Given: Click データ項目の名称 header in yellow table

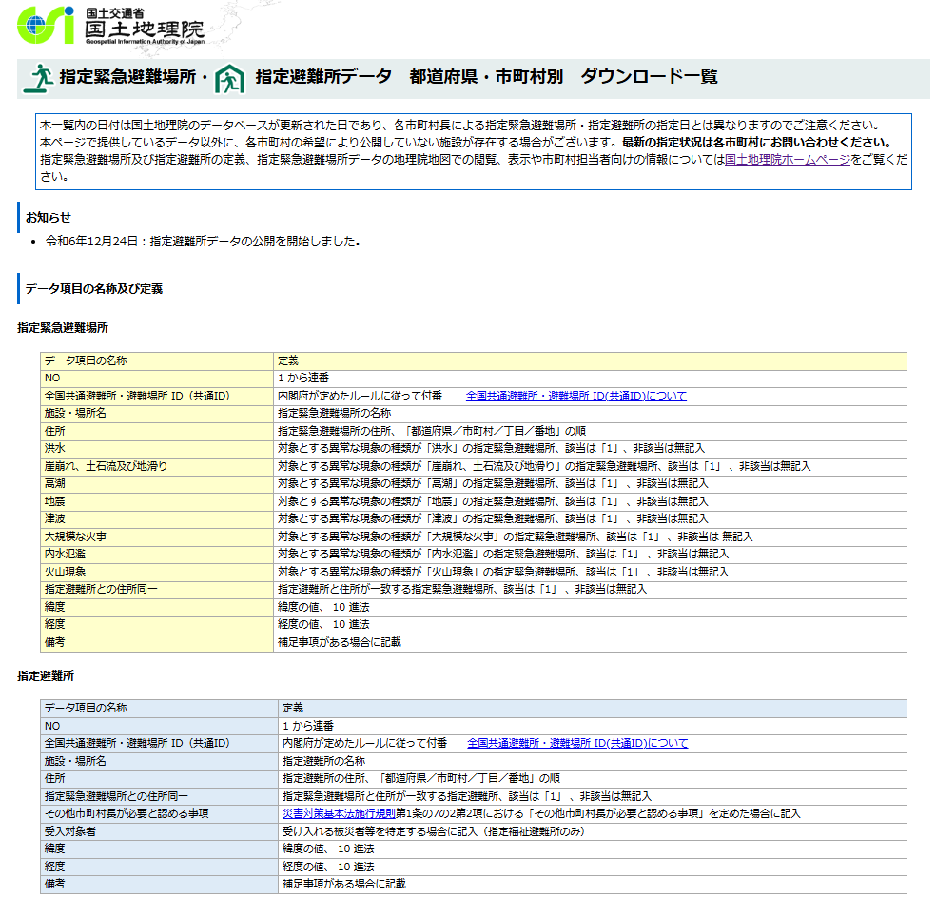Looking at the screenshot, I should click(157, 361).
